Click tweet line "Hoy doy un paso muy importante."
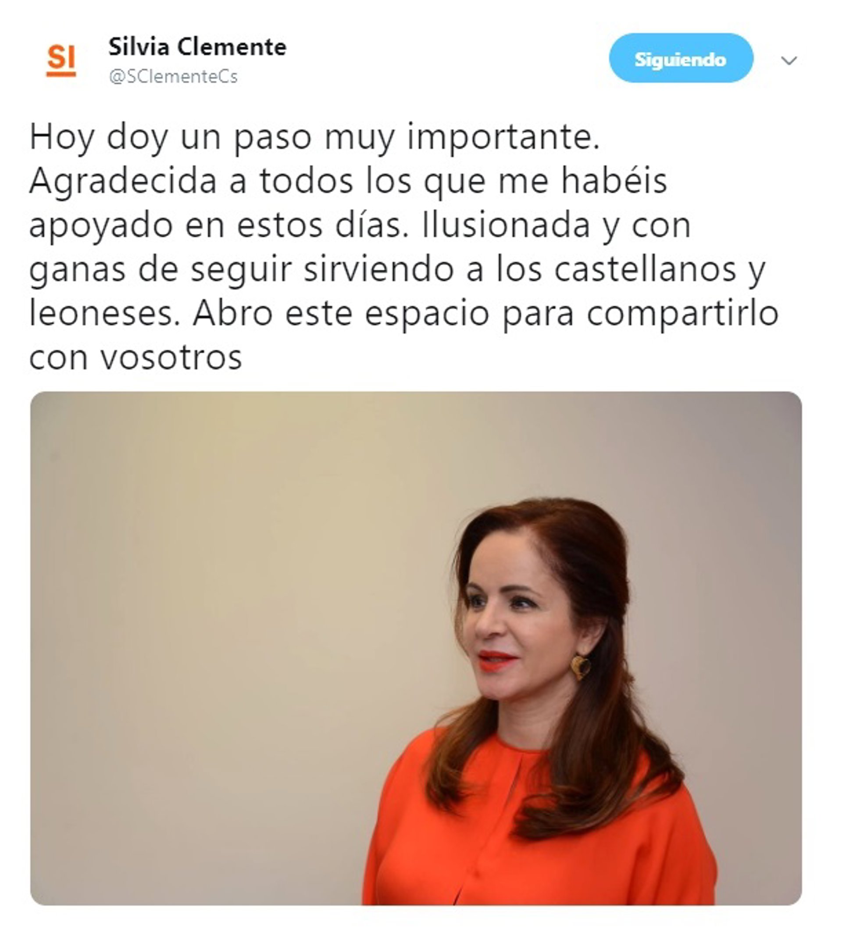This screenshot has height=929, width=842. pyautogui.click(x=314, y=138)
